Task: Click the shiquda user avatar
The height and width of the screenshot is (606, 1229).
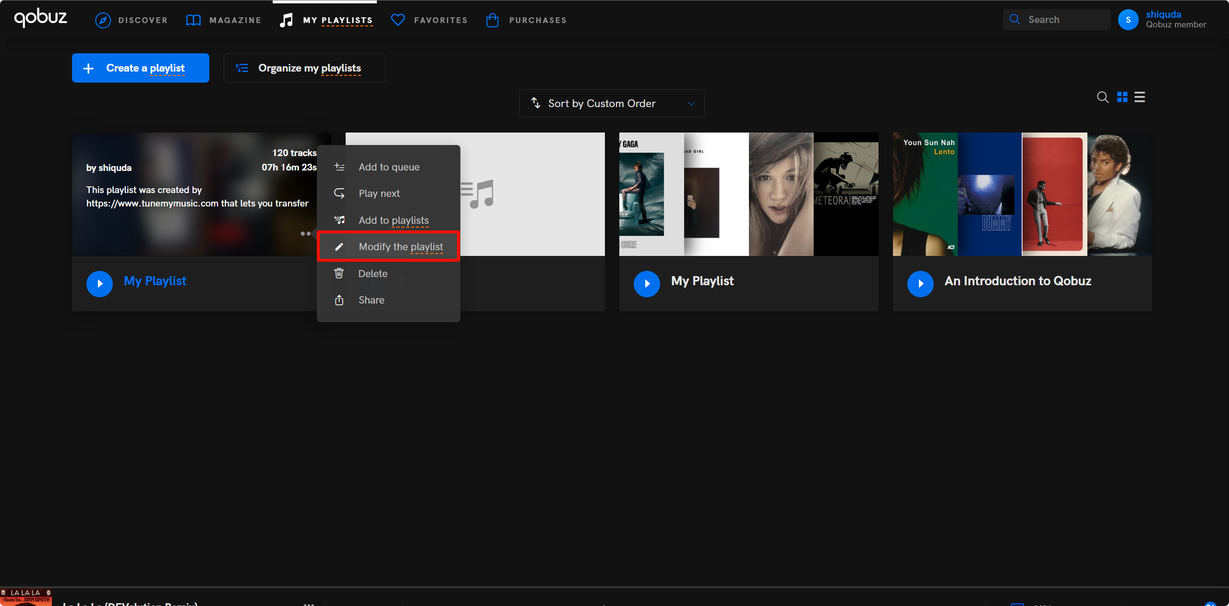Action: point(1128,20)
